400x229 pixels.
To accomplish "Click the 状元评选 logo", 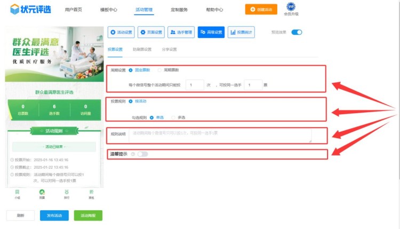I will pos(31,9).
